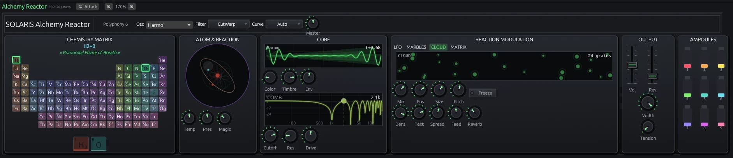Click the Drive knob
The image size is (733, 158).
point(310,136)
